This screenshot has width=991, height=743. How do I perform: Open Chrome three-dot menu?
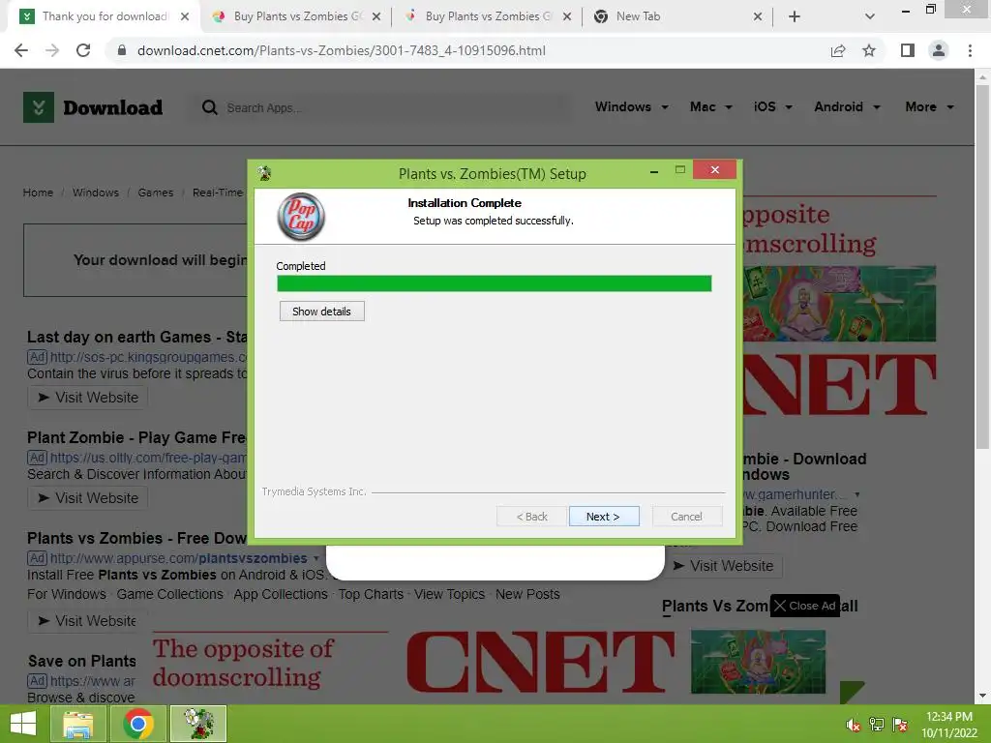tap(970, 50)
